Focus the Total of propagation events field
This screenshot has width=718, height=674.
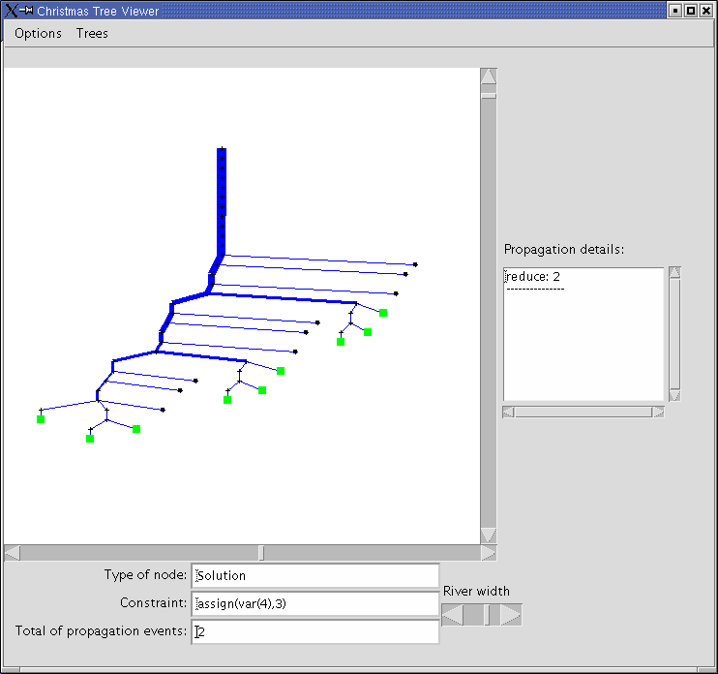tap(315, 632)
